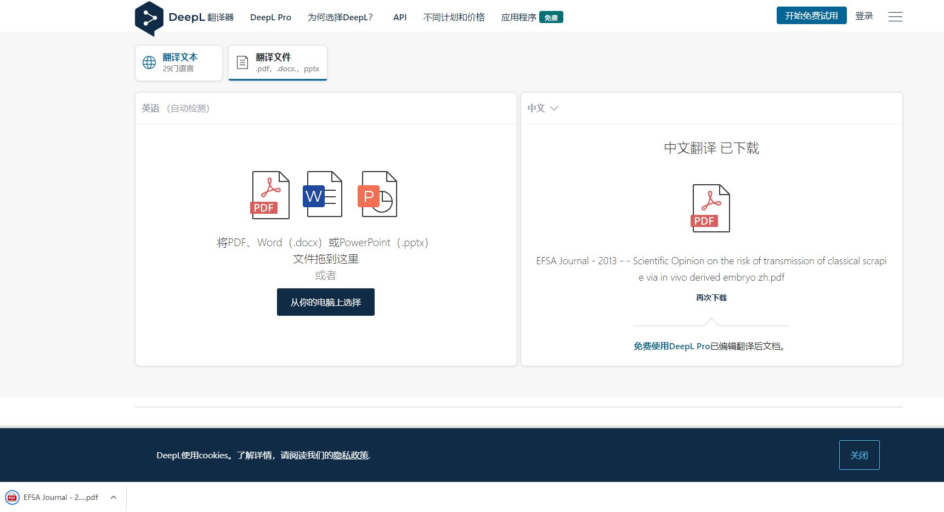Click the 开始免费试用 button
Screen dimensions: 944x512
[x=811, y=15]
